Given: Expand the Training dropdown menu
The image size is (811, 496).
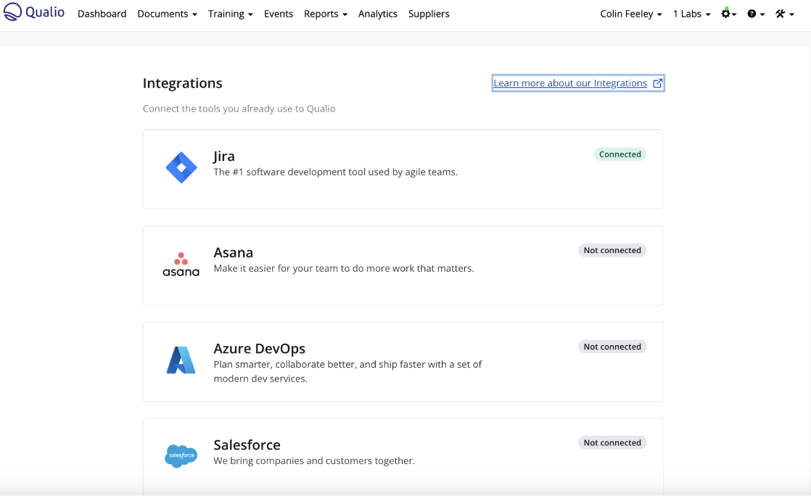Looking at the screenshot, I should pos(230,14).
